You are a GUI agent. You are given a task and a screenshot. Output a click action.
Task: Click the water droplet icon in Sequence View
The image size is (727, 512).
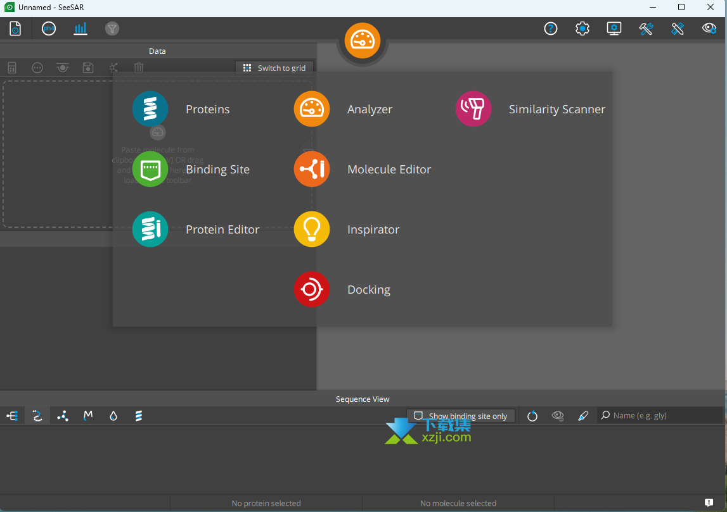point(113,416)
